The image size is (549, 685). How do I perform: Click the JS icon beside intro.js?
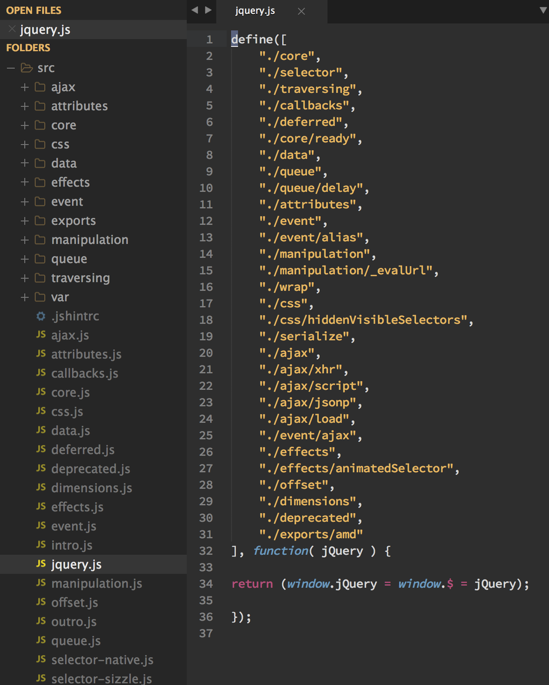coord(41,545)
